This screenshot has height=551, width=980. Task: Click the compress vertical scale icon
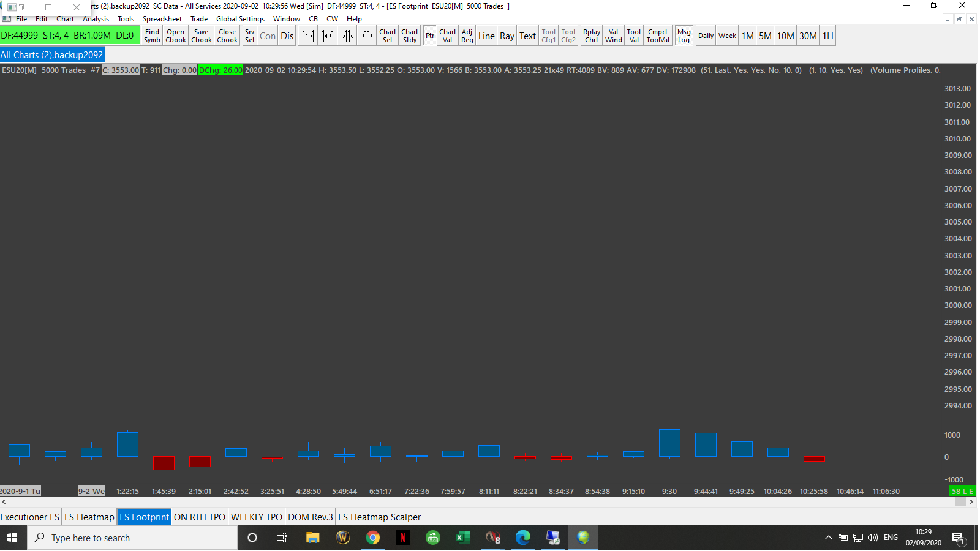click(x=367, y=36)
